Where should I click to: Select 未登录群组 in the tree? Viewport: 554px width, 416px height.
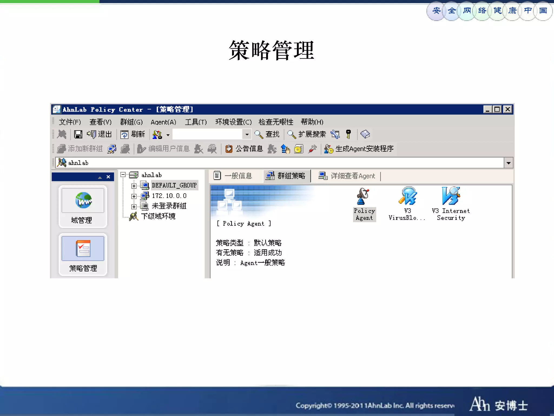click(169, 206)
